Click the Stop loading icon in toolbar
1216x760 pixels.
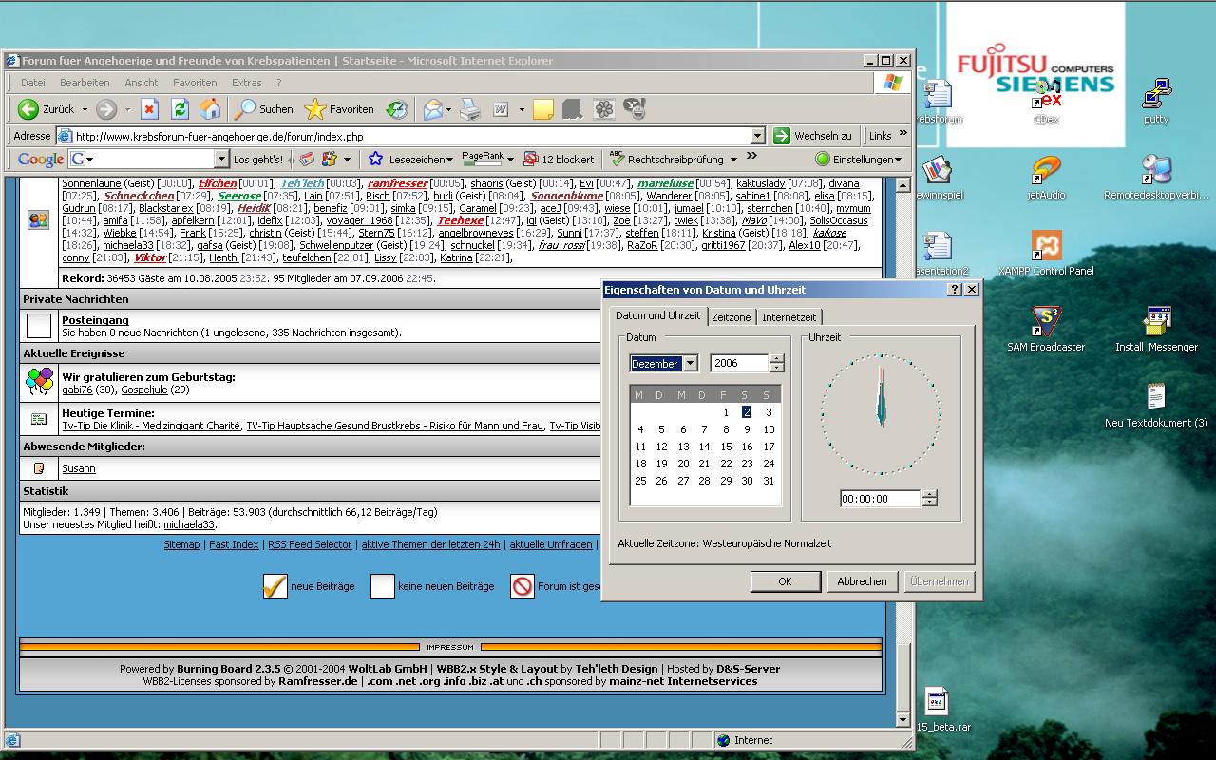(149, 109)
